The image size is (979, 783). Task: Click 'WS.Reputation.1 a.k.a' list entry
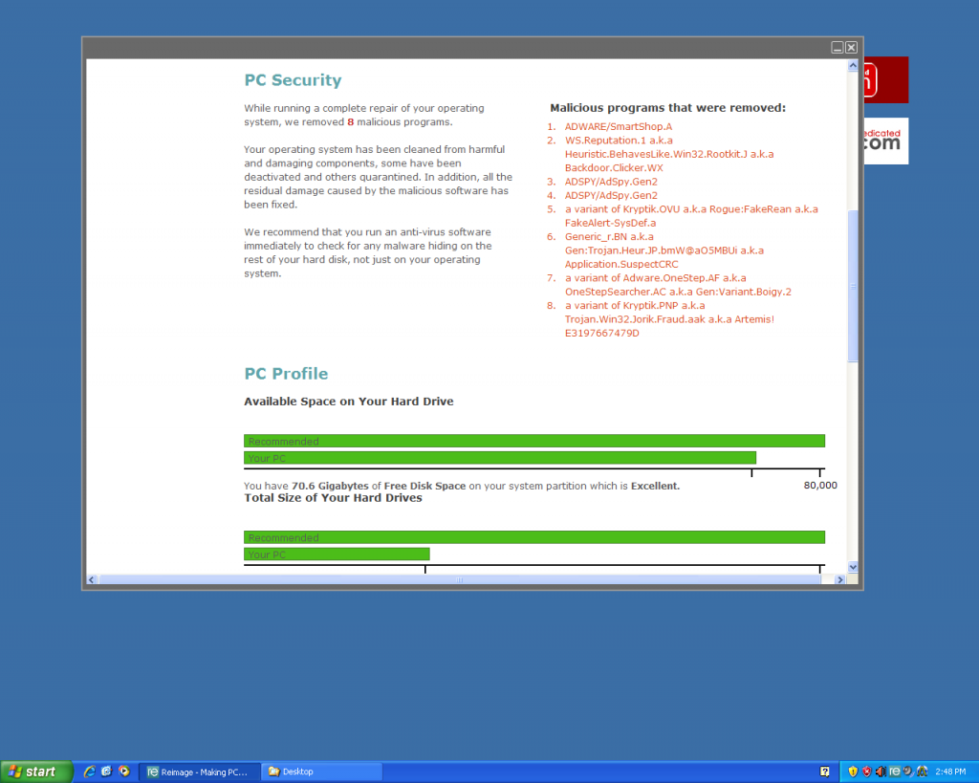coord(619,141)
